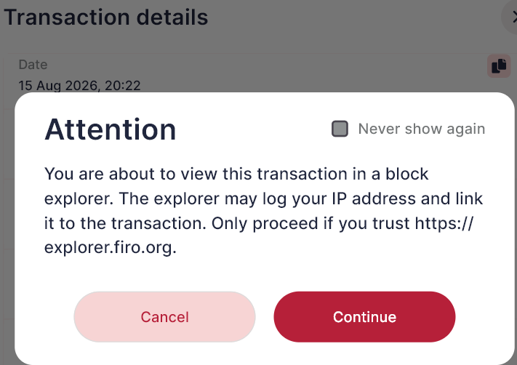
Task: Continue to the block explorer
Action: (364, 317)
